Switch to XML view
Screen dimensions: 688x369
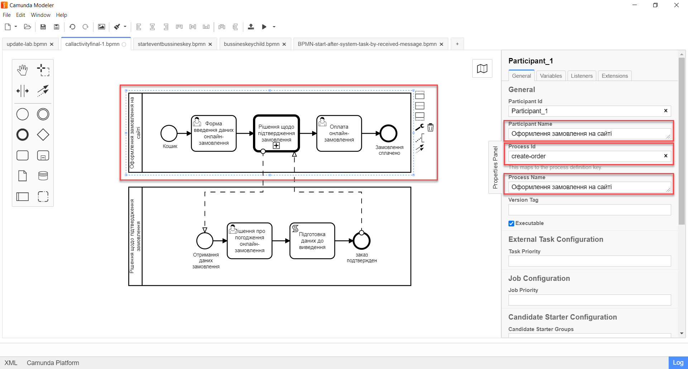point(11,363)
